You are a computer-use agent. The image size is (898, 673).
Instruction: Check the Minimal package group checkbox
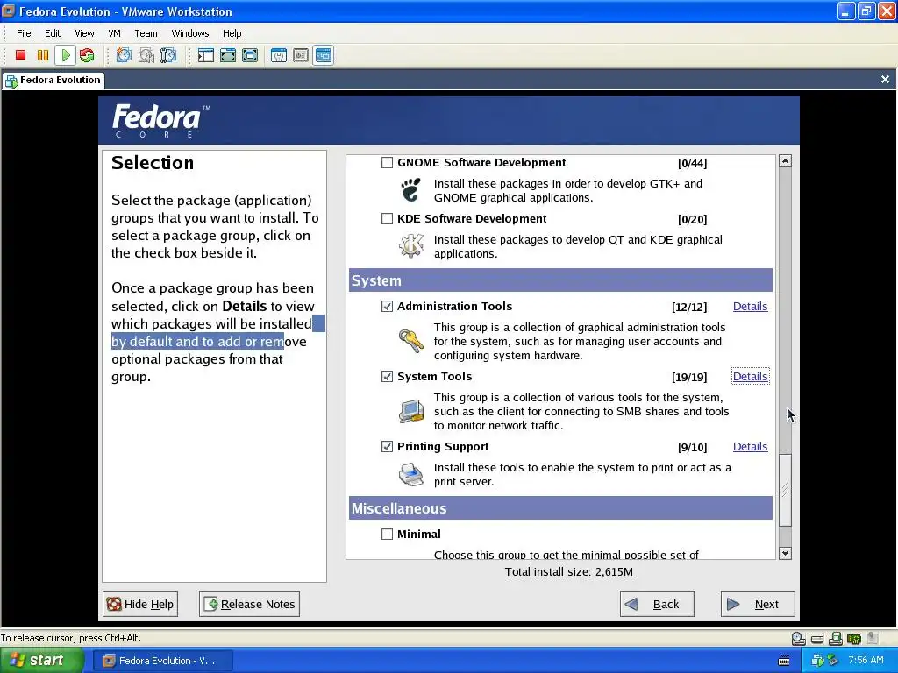coord(387,534)
